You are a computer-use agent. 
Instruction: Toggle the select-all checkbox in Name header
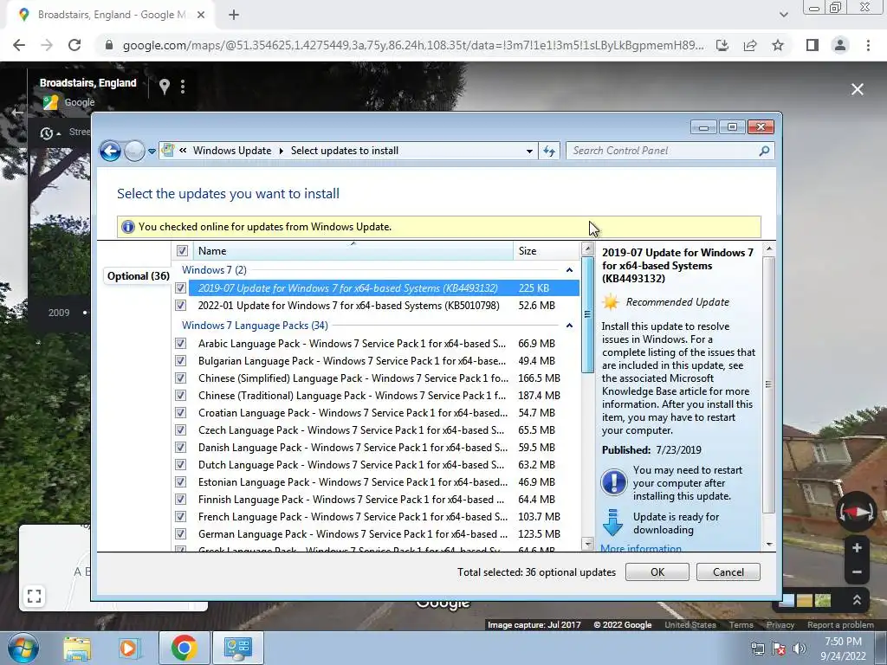pyautogui.click(x=182, y=250)
